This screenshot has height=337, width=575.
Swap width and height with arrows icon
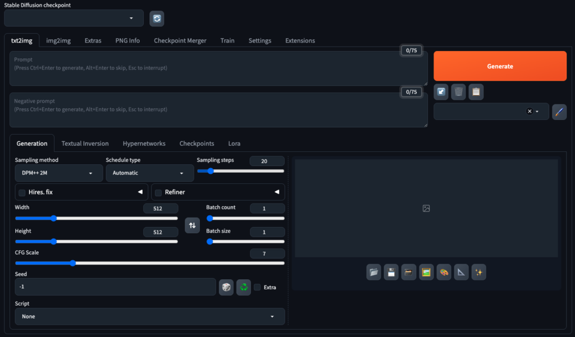click(x=192, y=225)
